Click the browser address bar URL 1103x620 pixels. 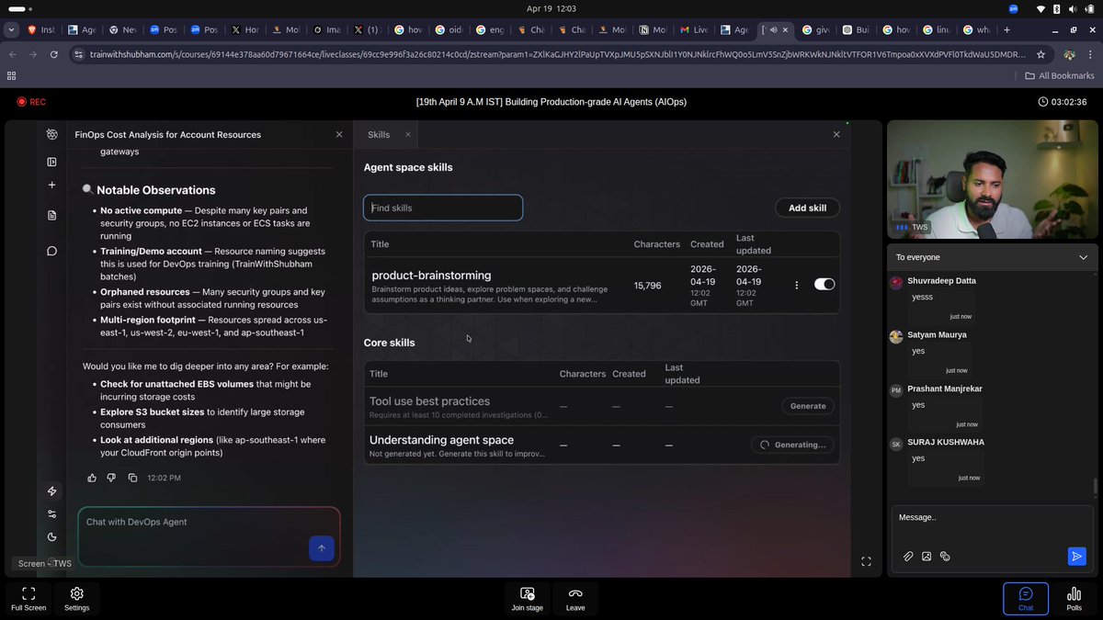558,54
